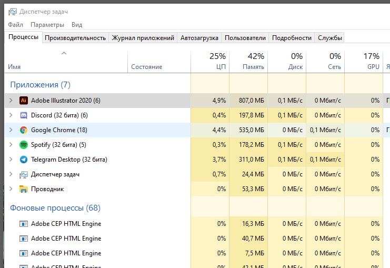This screenshot has width=390, height=268.
Task: Click the Проводник folder icon
Action: tap(24, 189)
